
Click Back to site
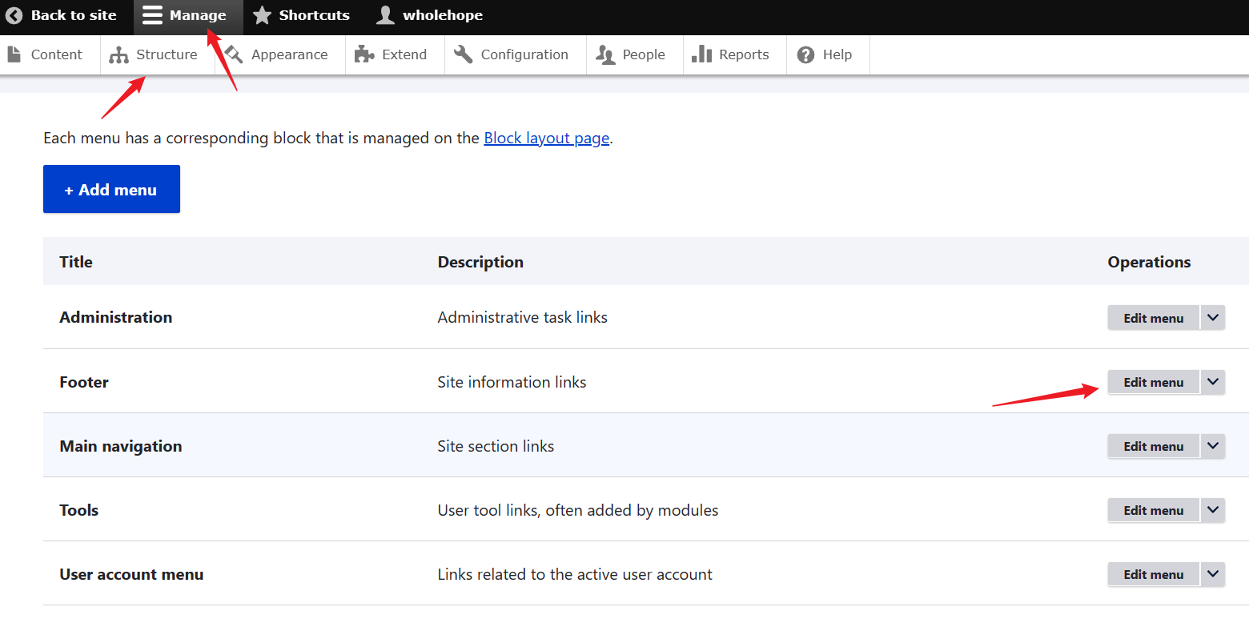click(x=64, y=14)
